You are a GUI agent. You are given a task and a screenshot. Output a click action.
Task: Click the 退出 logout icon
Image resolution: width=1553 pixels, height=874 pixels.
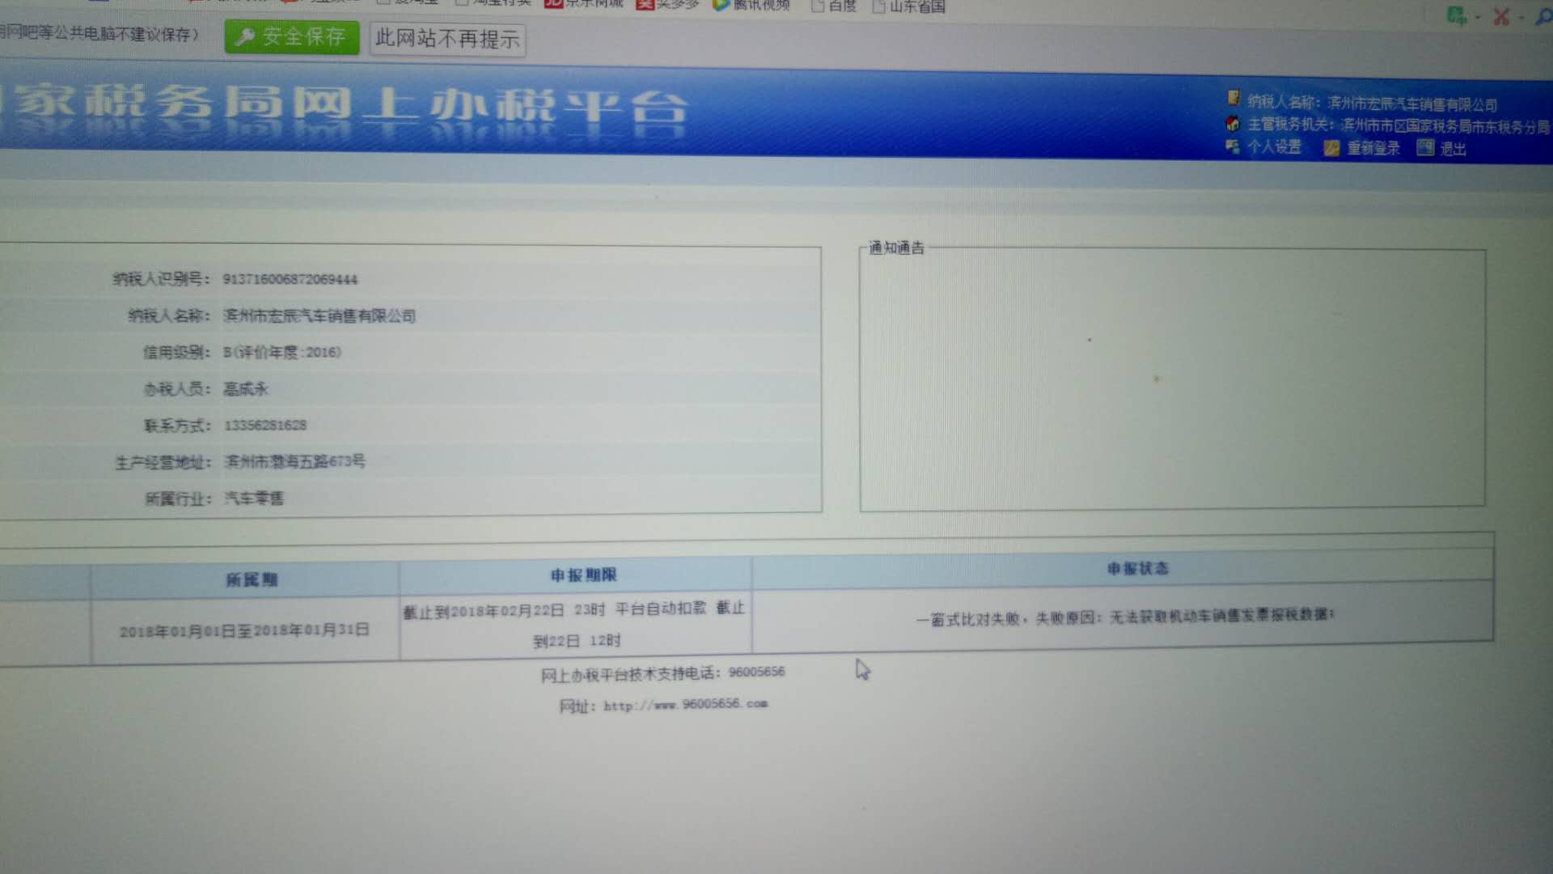(1424, 147)
